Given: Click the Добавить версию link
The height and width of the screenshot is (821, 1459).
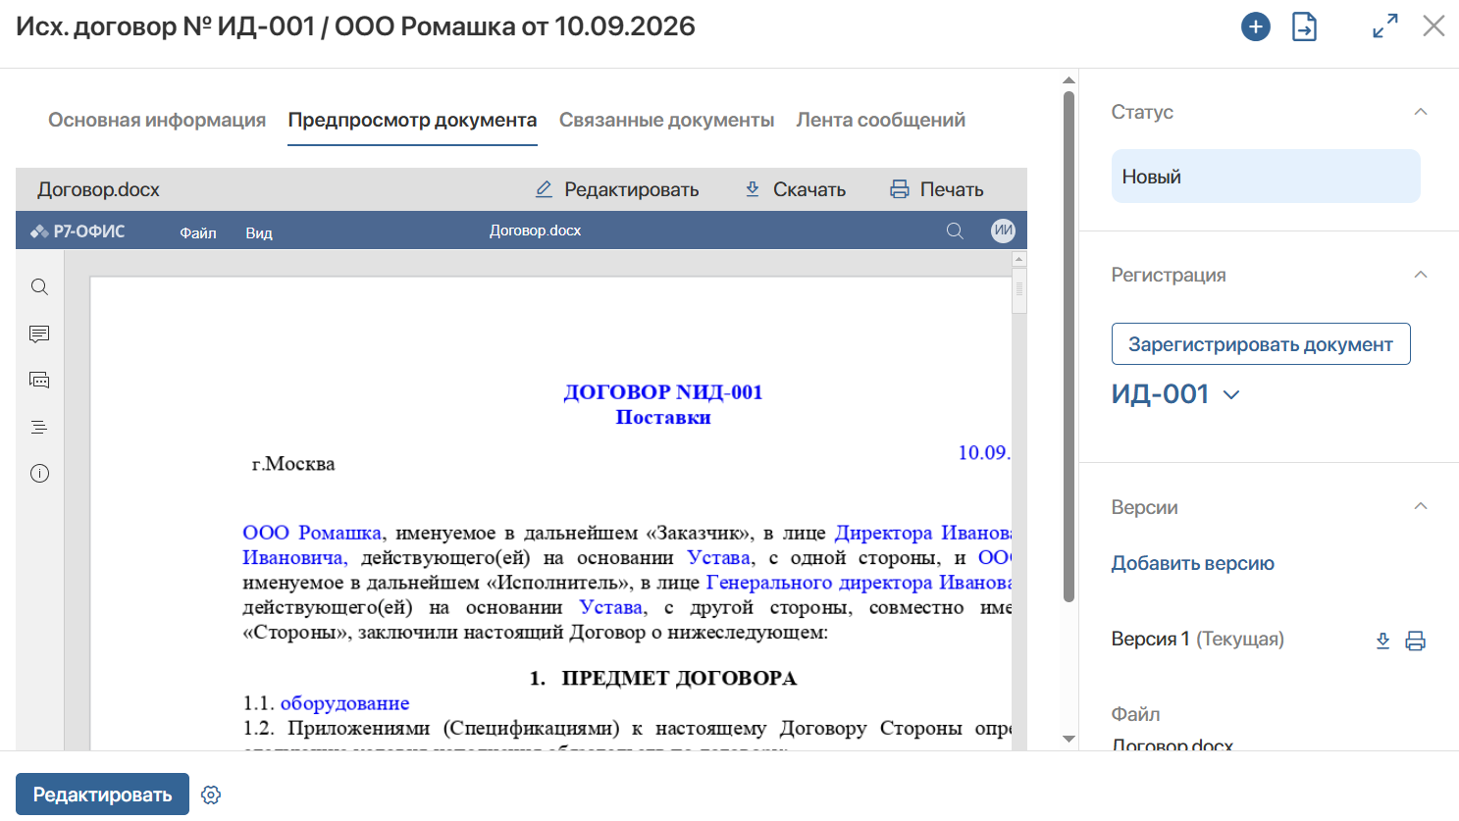Looking at the screenshot, I should click(x=1192, y=563).
